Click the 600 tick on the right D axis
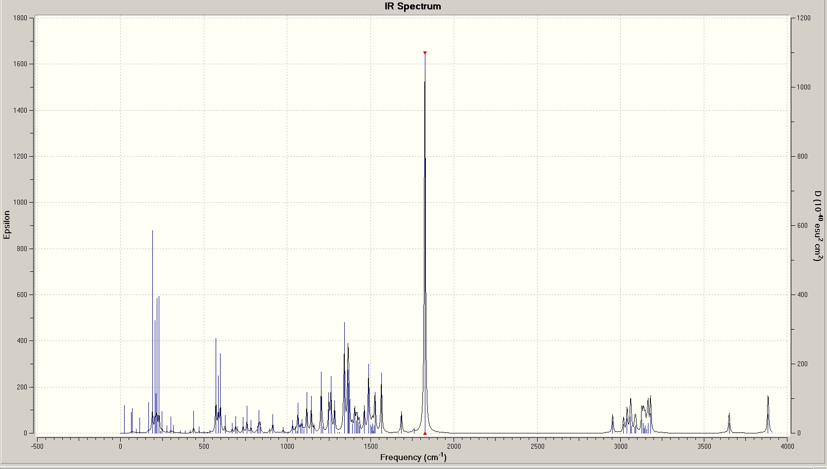 (802, 226)
